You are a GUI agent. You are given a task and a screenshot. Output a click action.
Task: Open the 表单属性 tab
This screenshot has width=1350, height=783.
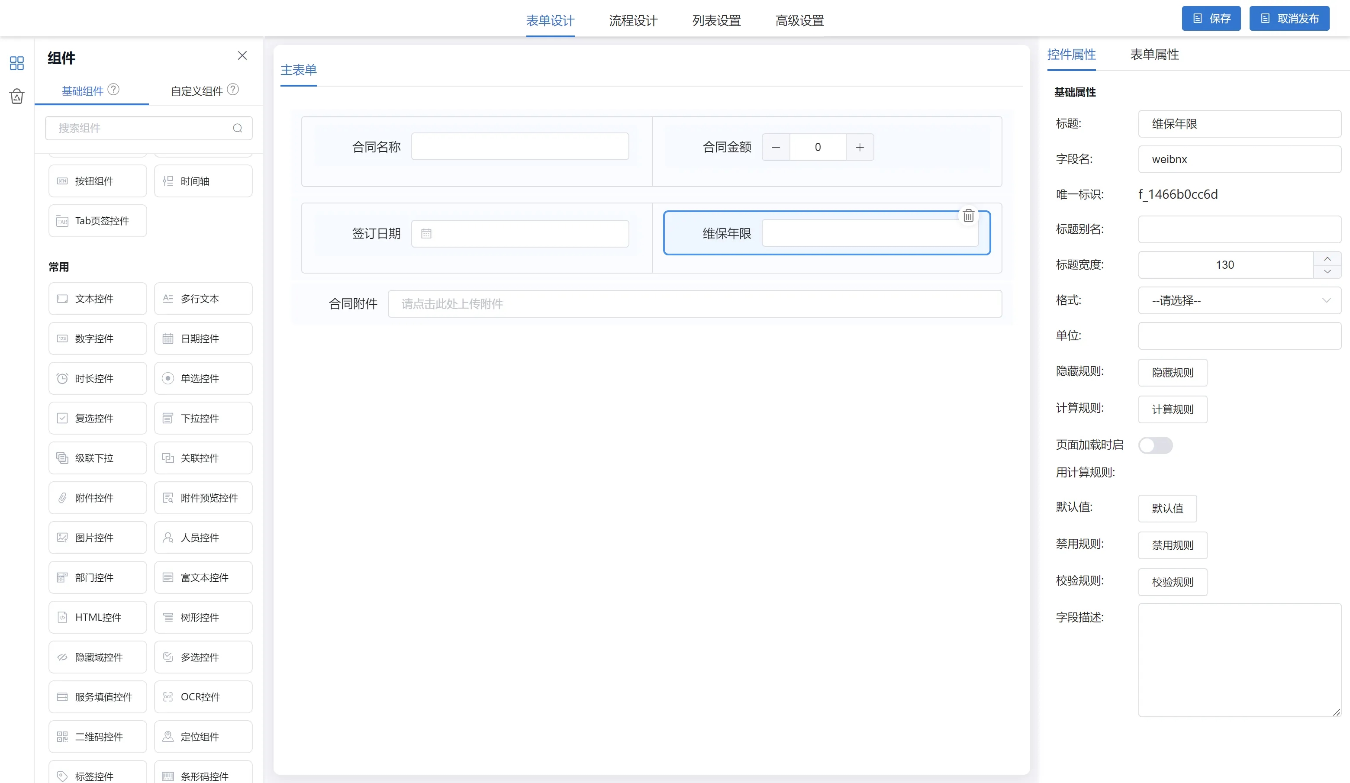coord(1154,55)
